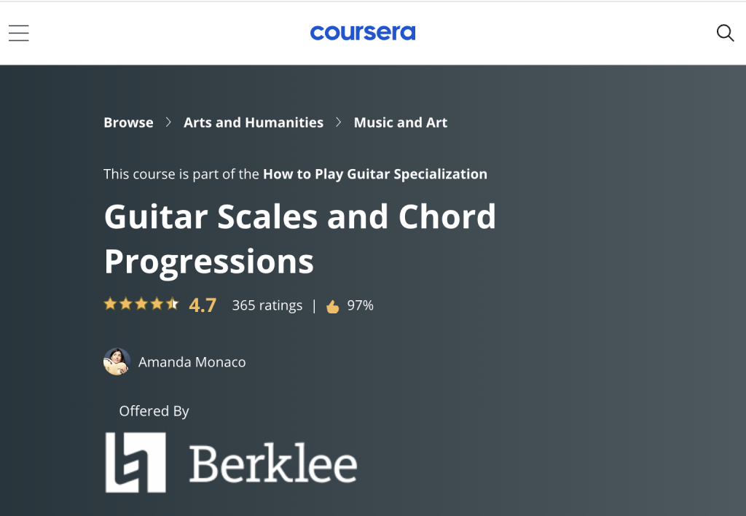Open the search magnifier icon
Viewport: 746px width, 516px height.
coord(725,33)
